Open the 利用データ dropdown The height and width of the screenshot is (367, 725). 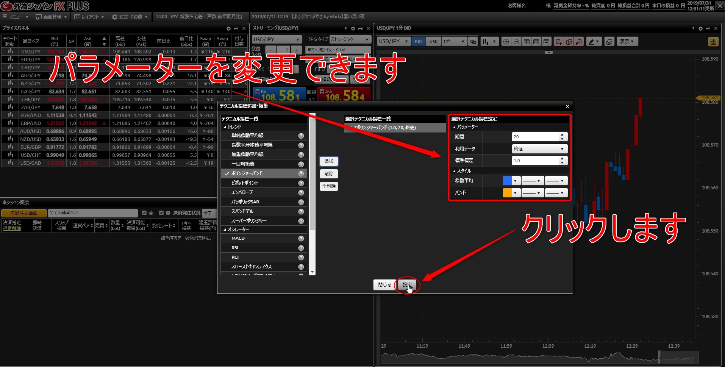pos(539,149)
